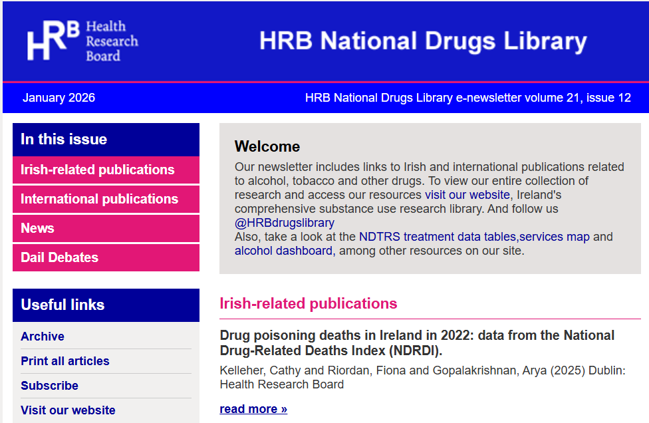Open the services map link

pos(555,237)
